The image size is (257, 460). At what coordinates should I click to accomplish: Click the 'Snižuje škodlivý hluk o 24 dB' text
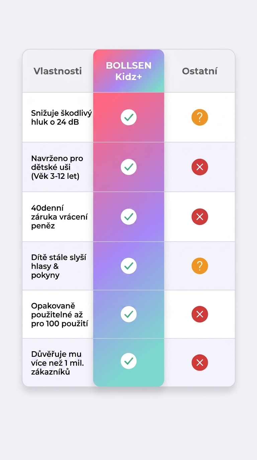click(x=61, y=118)
